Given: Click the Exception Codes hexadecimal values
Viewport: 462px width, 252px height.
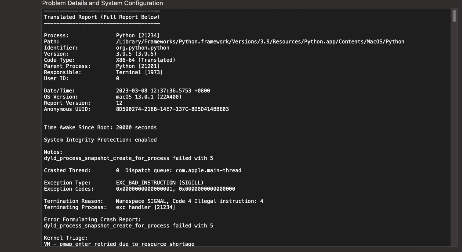Looking at the screenshot, I should click(x=176, y=189).
